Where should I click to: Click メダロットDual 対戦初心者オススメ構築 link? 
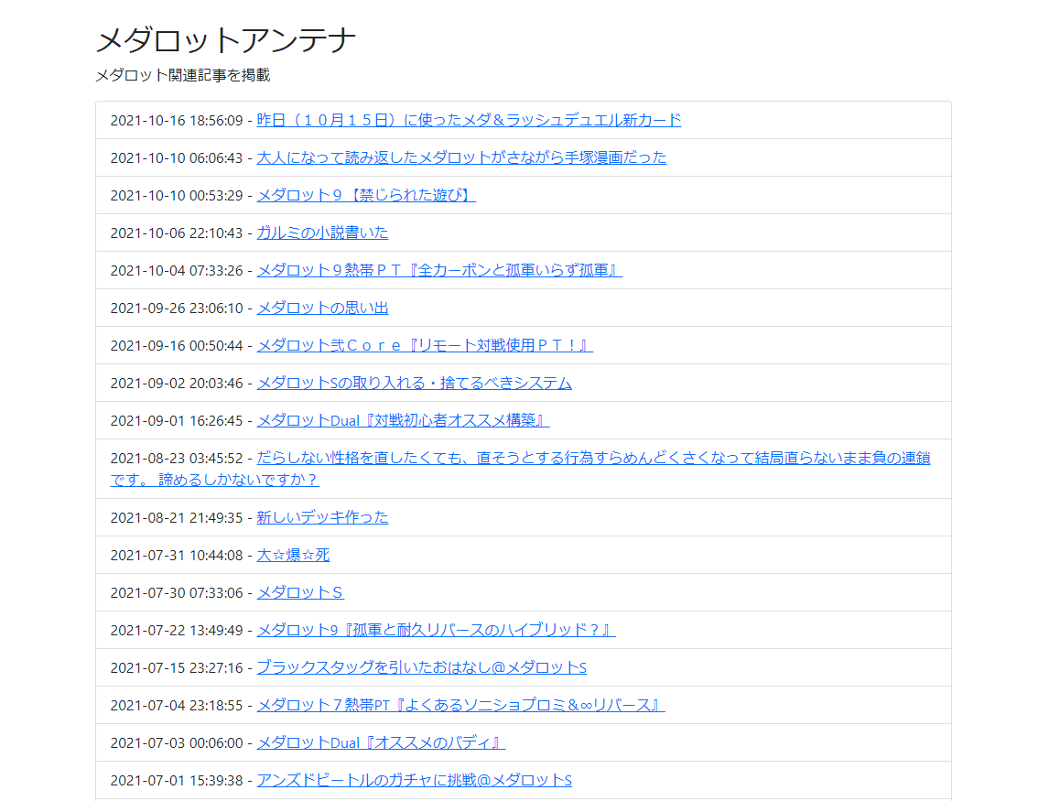click(x=403, y=420)
